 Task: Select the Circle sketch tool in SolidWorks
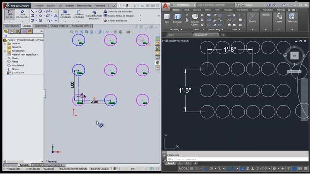tap(40, 11)
